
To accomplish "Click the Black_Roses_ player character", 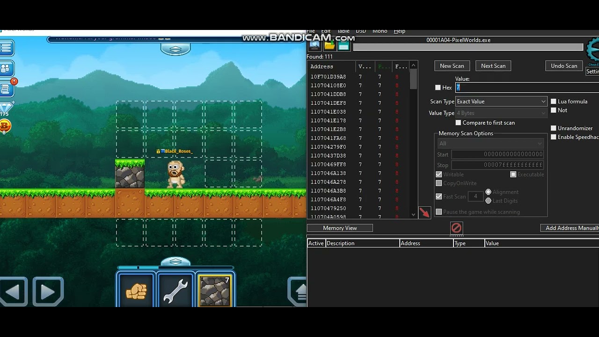I will point(175,174).
